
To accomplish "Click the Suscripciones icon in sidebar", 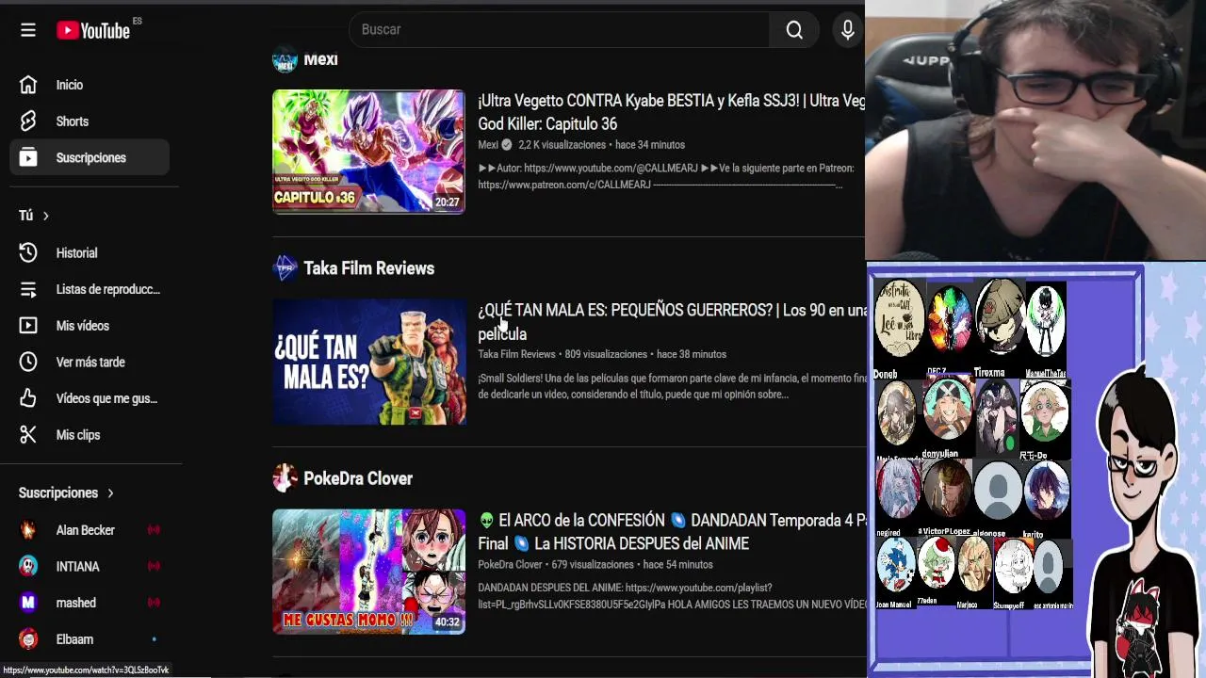I will (28, 158).
